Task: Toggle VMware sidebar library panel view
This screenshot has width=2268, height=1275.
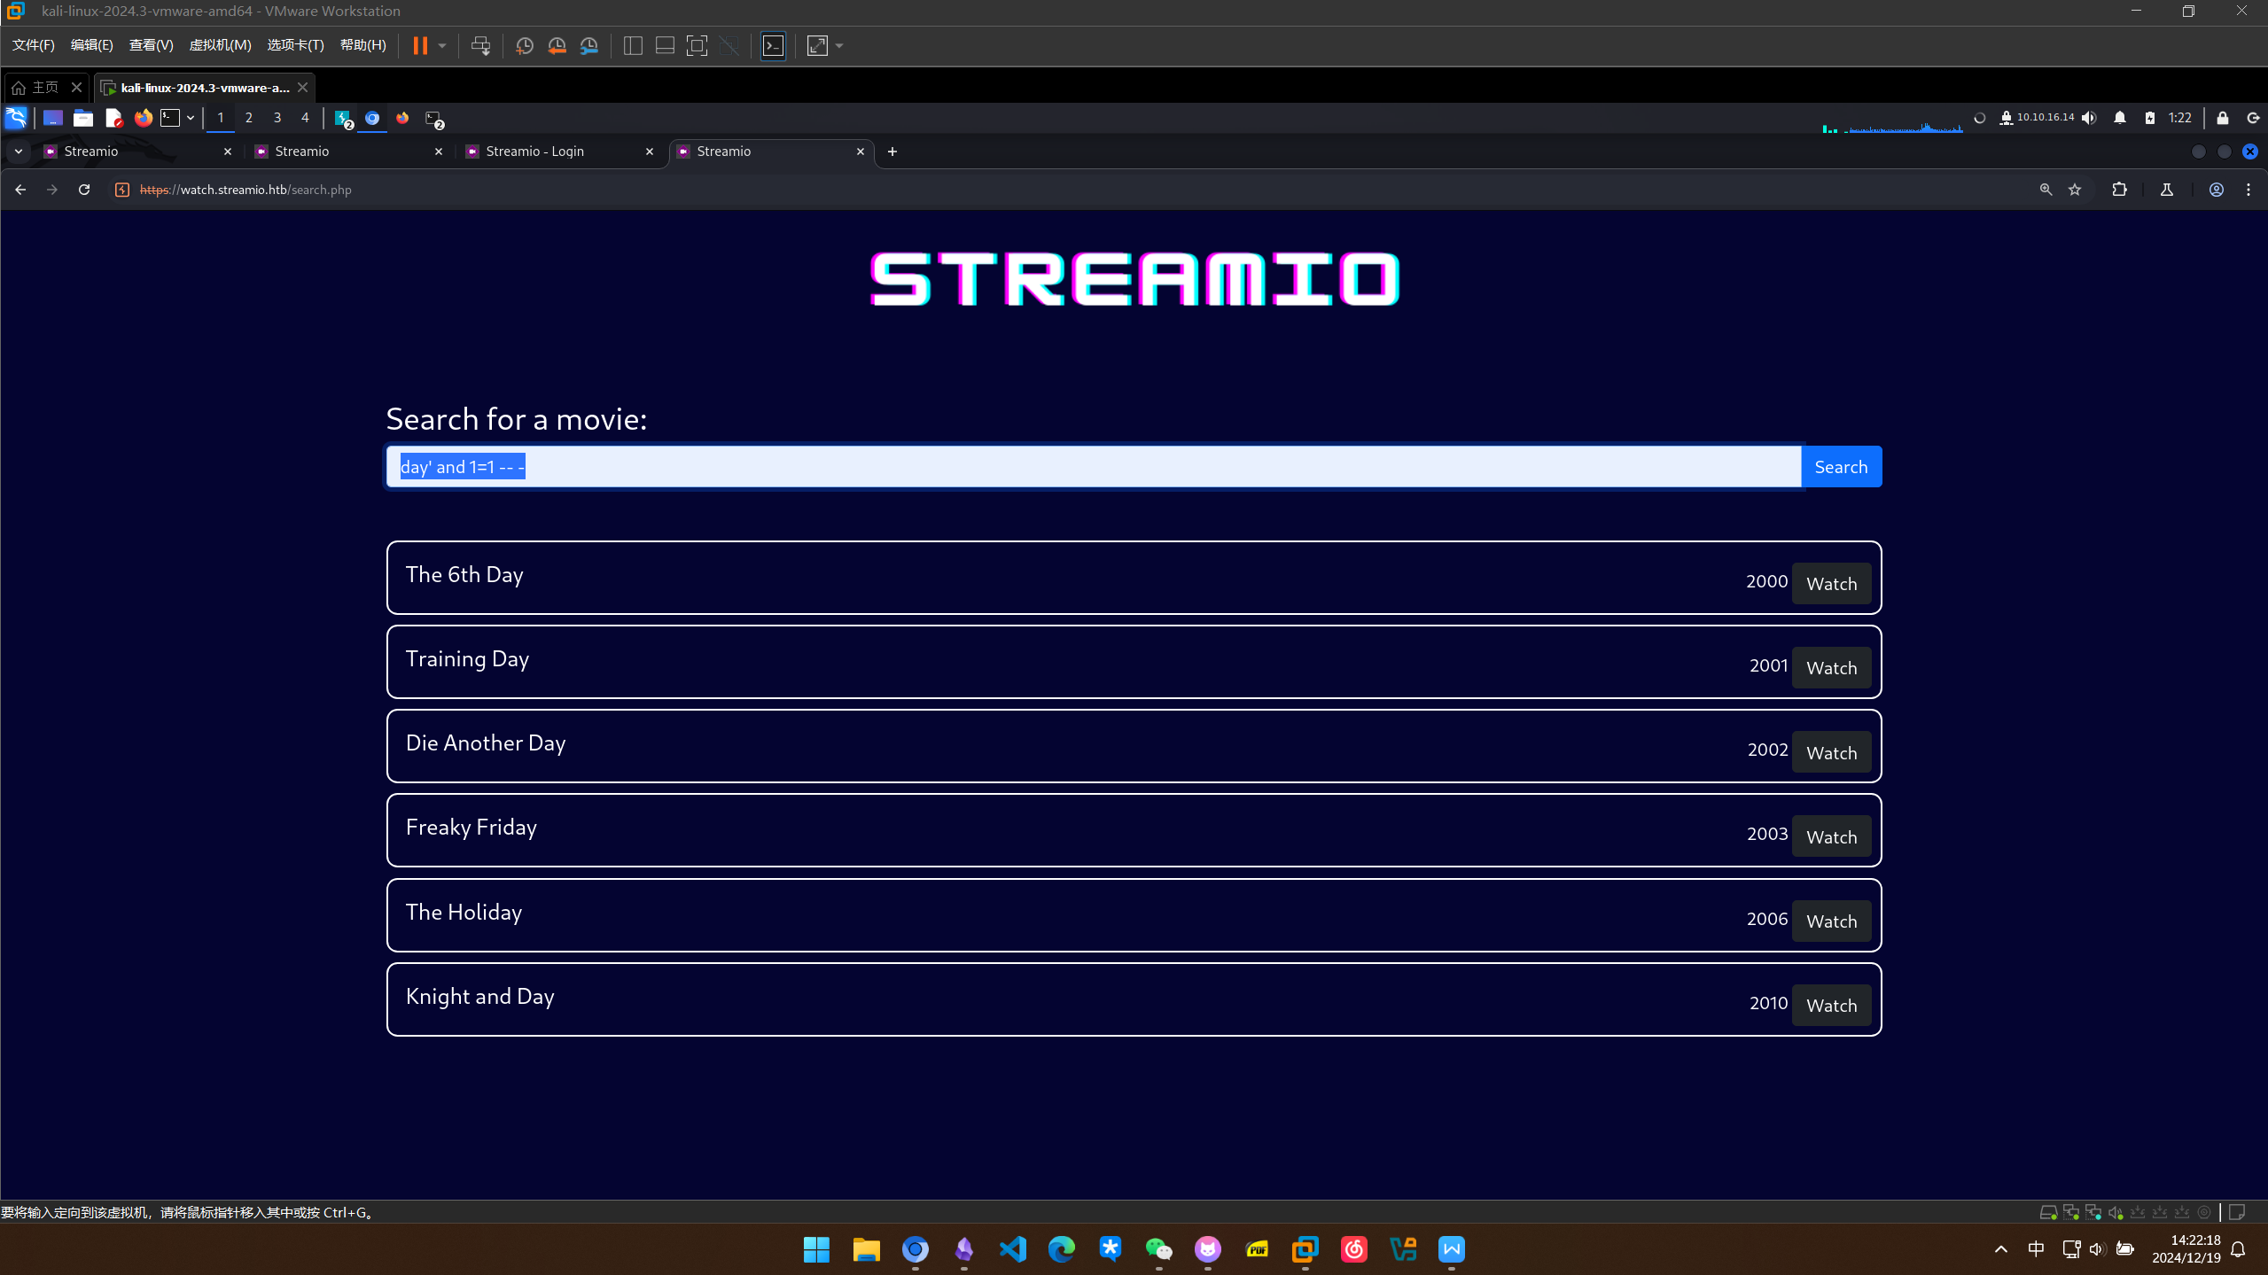Action: (x=633, y=46)
